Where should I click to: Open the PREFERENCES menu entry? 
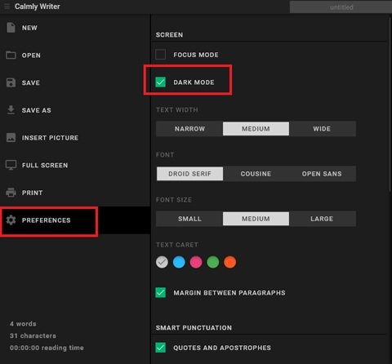point(75,220)
